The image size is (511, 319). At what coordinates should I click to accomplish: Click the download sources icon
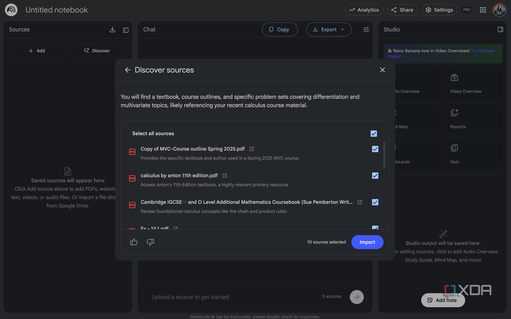coord(112,30)
